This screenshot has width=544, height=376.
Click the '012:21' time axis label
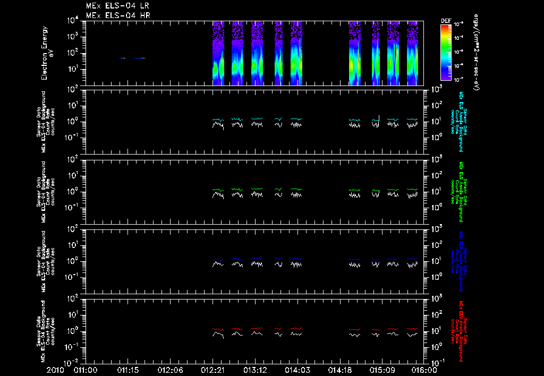click(x=212, y=371)
